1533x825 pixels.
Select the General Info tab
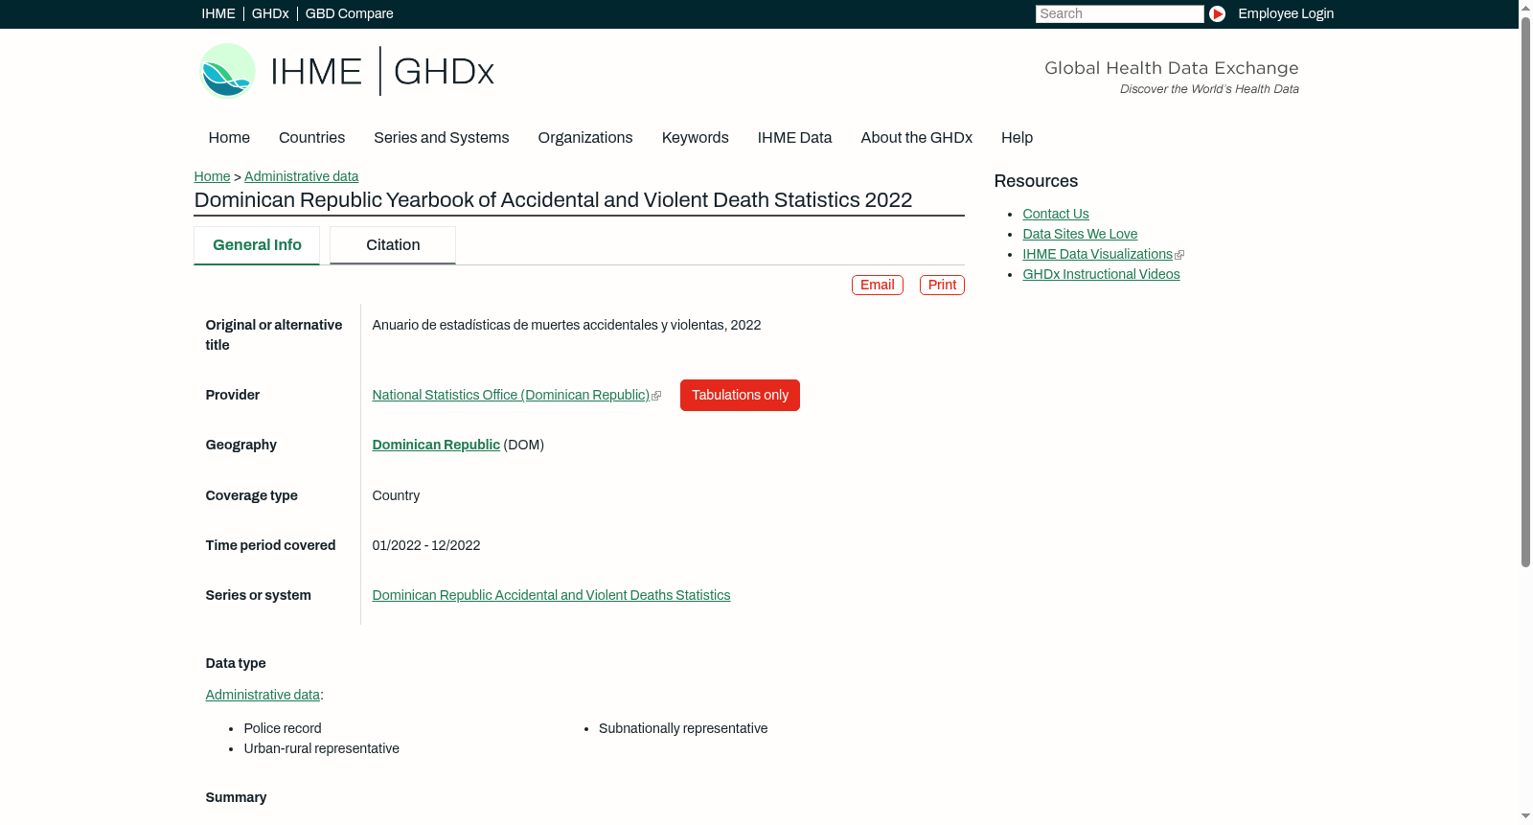pyautogui.click(x=257, y=245)
